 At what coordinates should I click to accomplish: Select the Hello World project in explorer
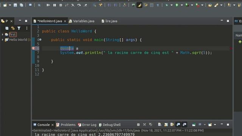[x=18, y=40]
